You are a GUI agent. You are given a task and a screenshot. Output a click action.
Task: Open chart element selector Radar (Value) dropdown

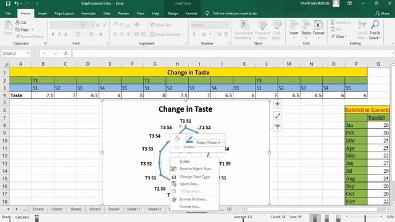(210, 142)
